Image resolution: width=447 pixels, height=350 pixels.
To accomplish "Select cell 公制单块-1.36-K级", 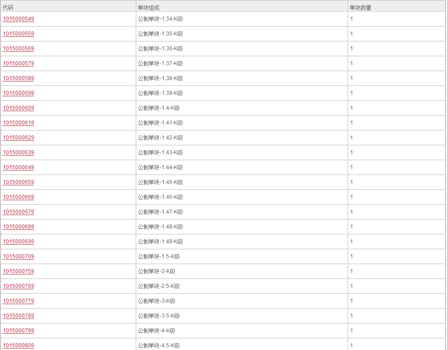I will click(242, 49).
